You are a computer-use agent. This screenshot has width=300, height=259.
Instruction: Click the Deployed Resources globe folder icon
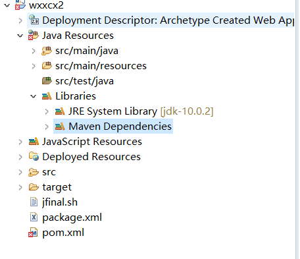[34, 156]
